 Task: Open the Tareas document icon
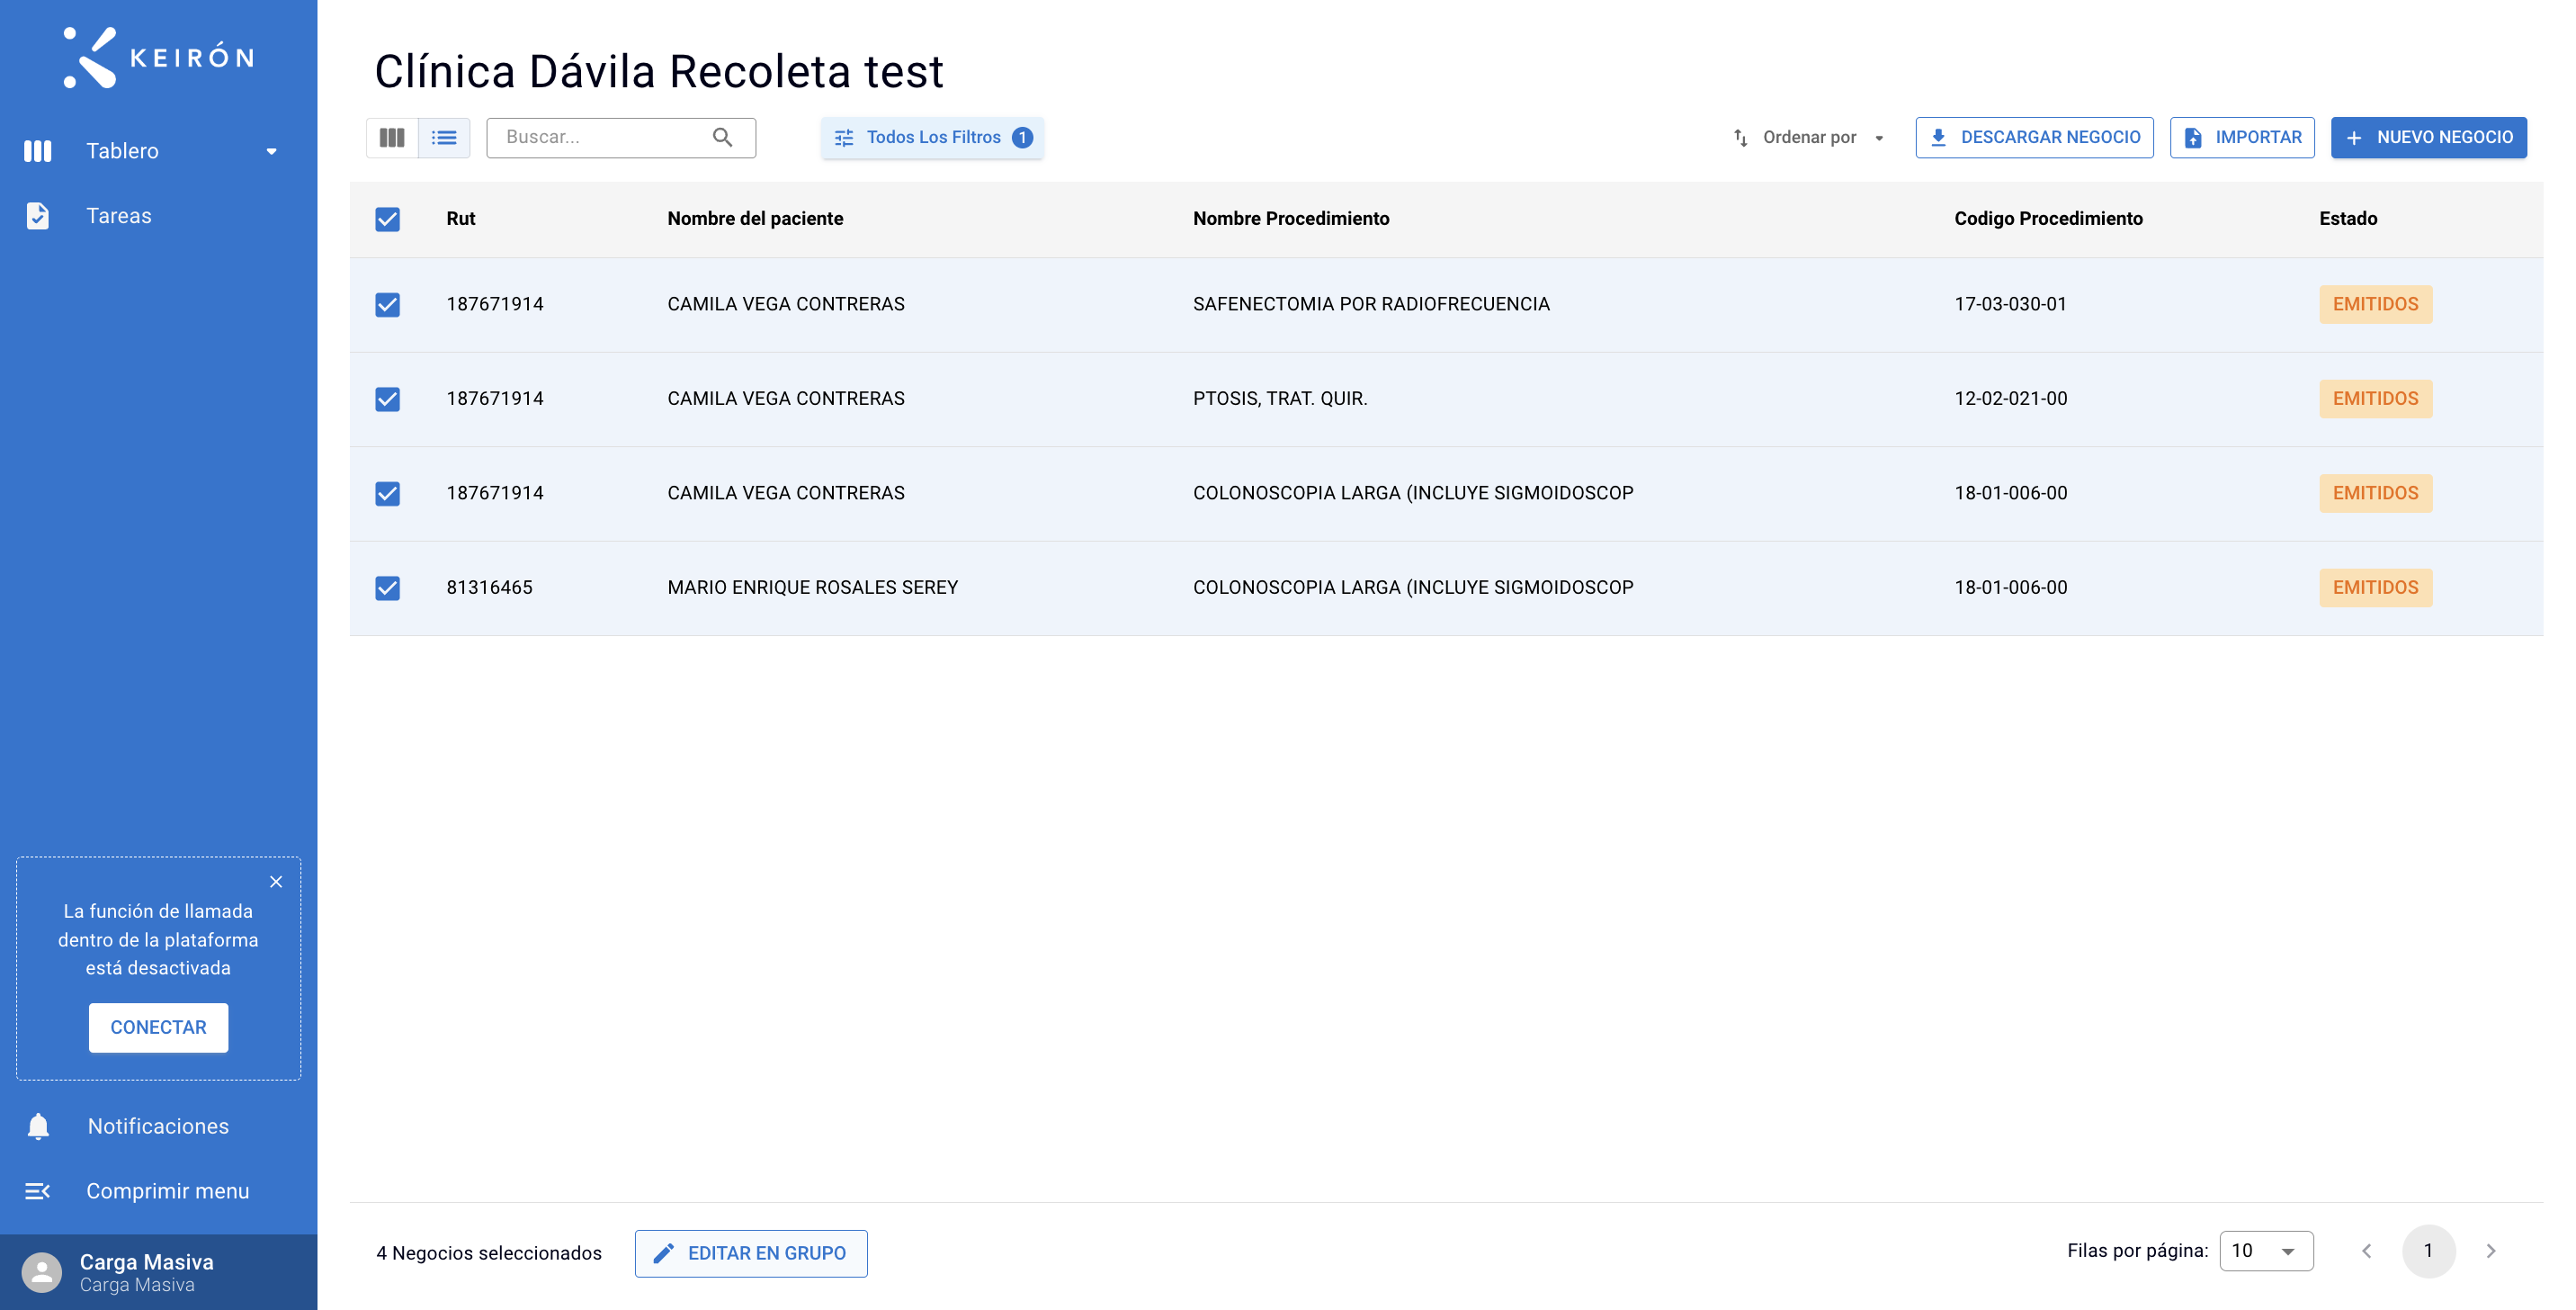(38, 216)
